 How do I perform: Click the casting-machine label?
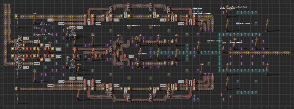(235, 42)
